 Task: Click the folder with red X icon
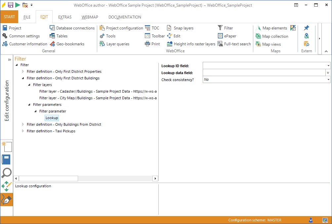coord(25,5)
